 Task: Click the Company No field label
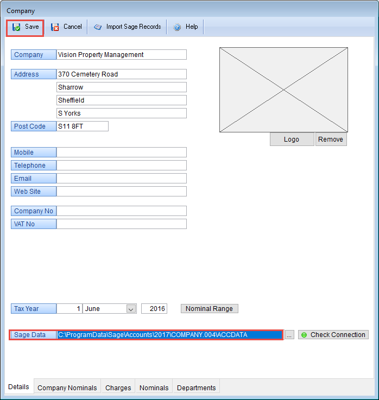(x=34, y=211)
